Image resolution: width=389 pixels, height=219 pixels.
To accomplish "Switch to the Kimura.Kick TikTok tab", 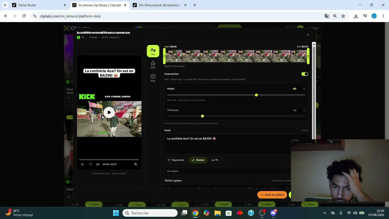I will click(160, 5).
